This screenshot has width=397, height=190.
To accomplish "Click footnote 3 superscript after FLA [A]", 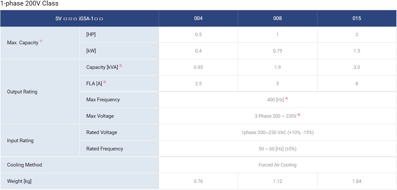I will click(104, 82).
